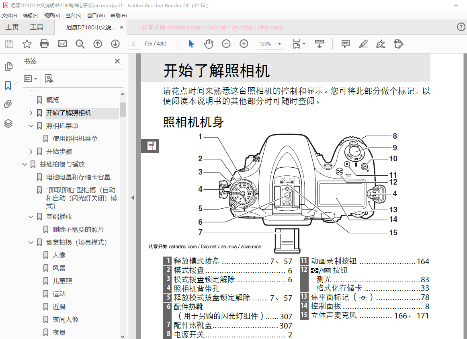Open the 签名(S) menu

[74, 16]
